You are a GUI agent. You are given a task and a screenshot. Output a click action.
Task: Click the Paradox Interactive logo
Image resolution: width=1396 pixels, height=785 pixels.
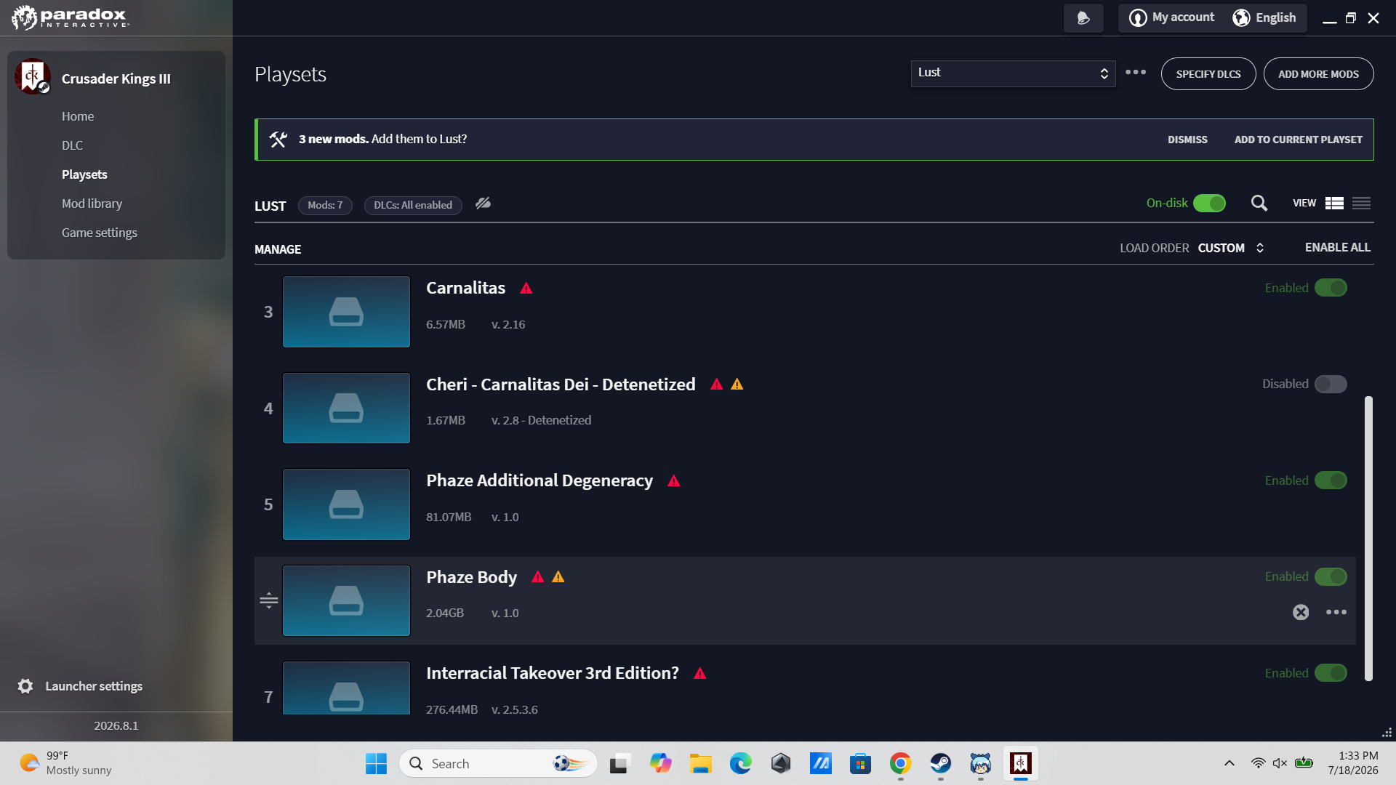70,17
